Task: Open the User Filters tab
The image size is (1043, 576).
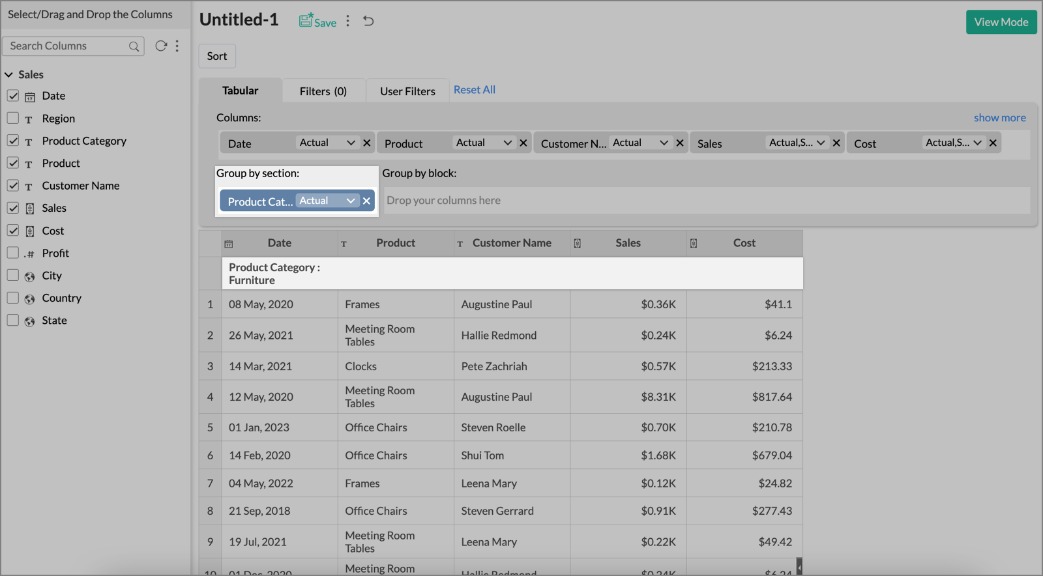Action: tap(407, 91)
